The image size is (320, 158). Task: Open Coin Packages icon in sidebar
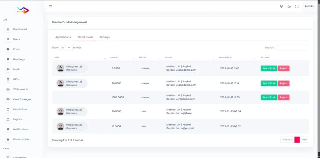[x=8, y=99]
